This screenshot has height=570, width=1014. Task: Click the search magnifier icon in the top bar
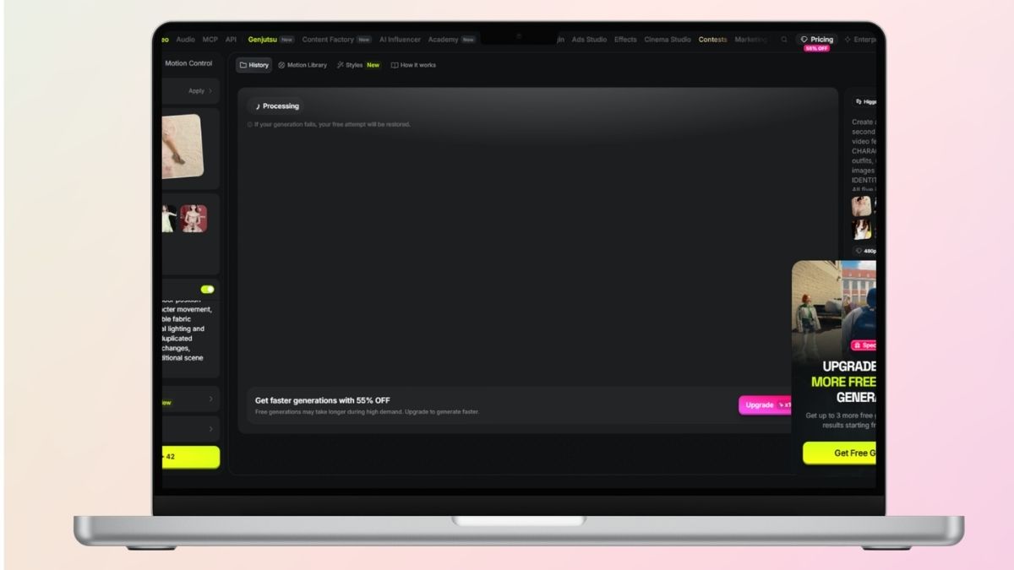tap(784, 40)
